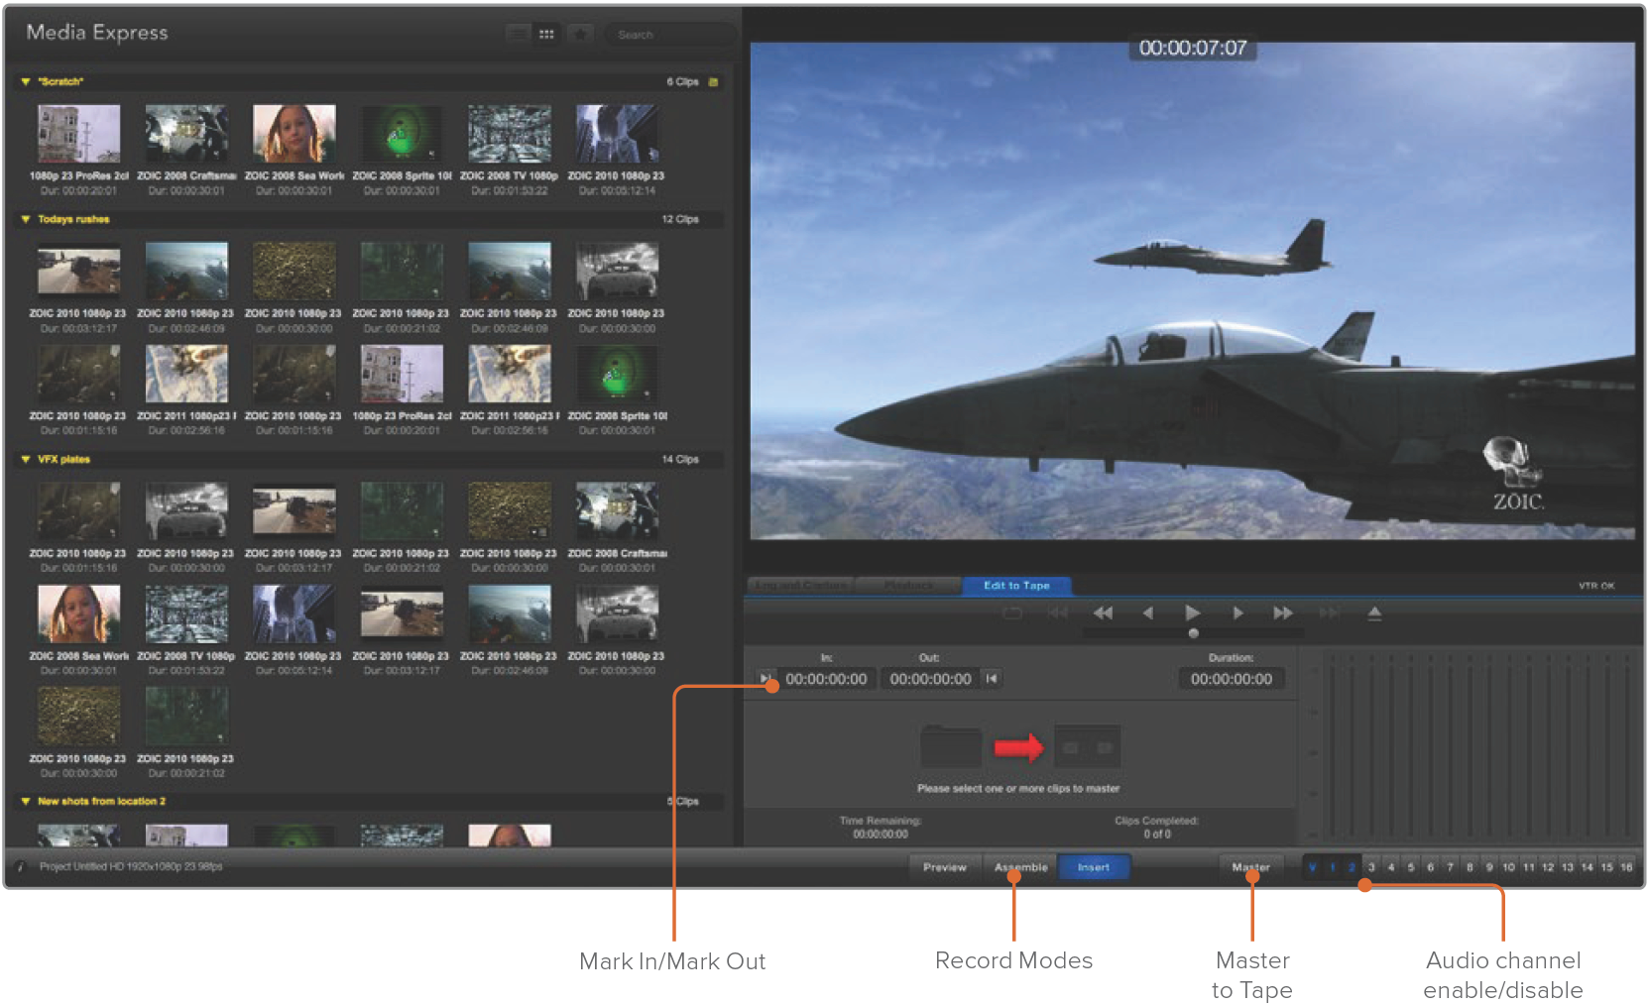Click the fast forward transport button
This screenshot has height=1005, width=1649.
[1282, 614]
